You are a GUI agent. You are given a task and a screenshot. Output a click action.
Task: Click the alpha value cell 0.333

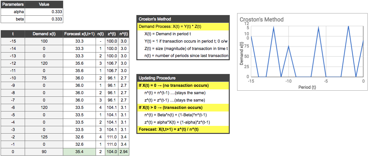point(44,12)
